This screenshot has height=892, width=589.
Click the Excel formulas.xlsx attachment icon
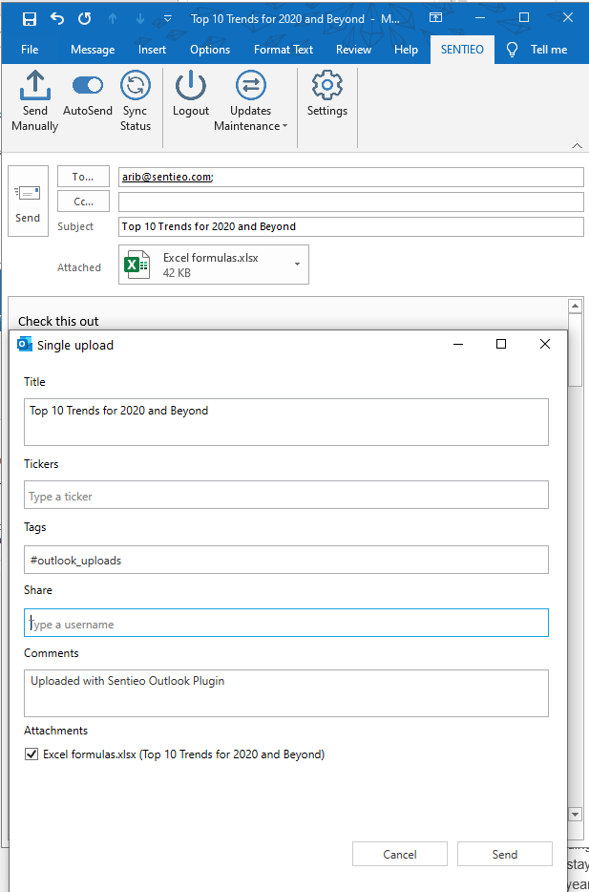pos(137,265)
